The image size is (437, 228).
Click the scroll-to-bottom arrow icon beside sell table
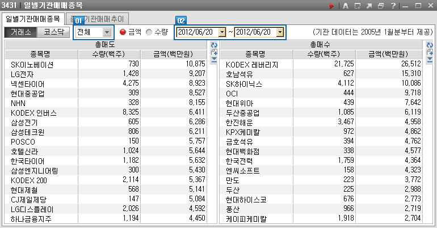point(214,60)
